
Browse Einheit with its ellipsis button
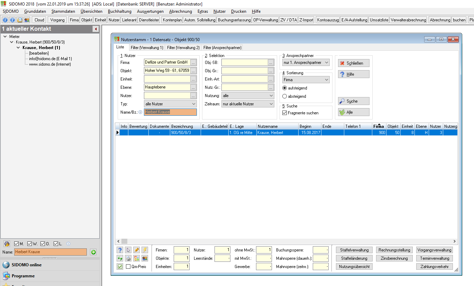click(193, 79)
